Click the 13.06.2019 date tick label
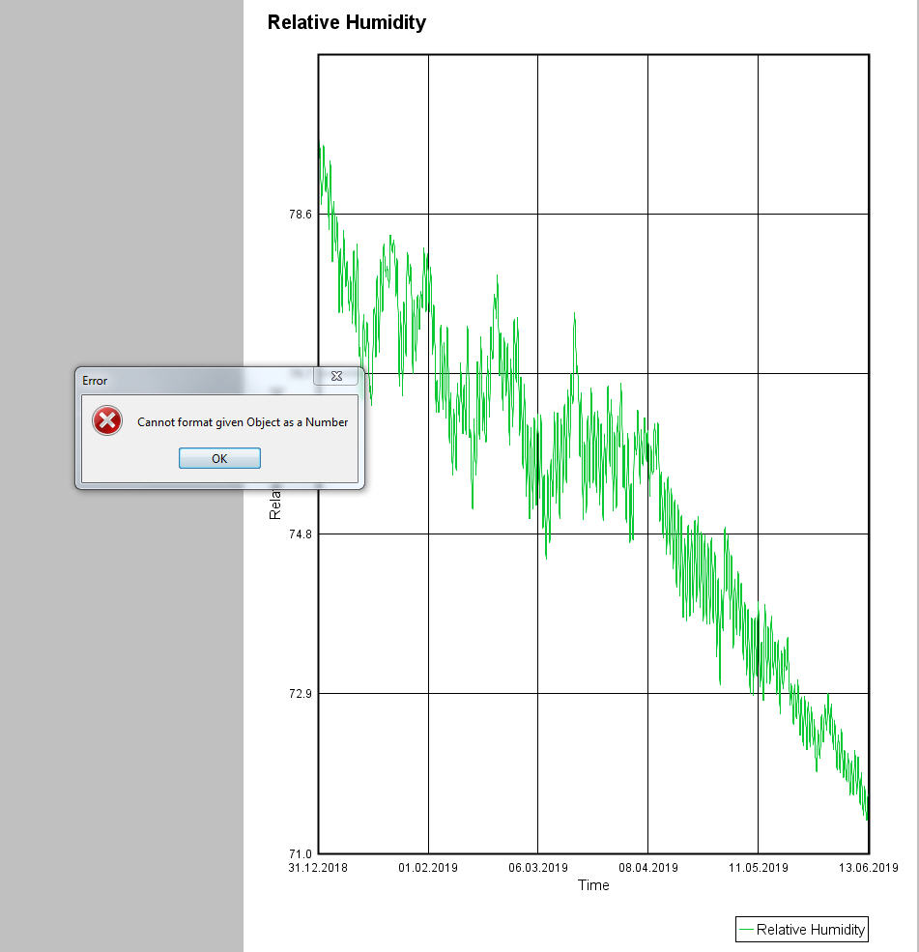 pyautogui.click(x=869, y=868)
